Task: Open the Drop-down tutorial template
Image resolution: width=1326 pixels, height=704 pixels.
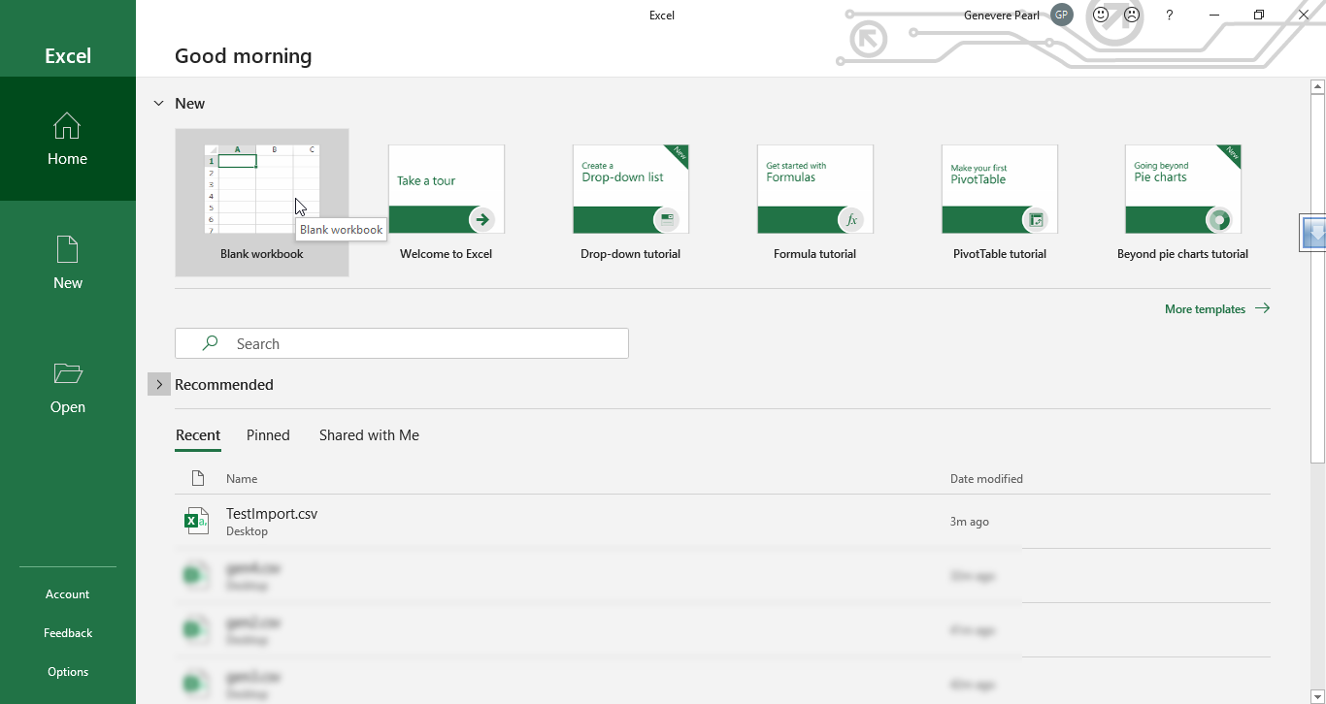Action: (631, 203)
